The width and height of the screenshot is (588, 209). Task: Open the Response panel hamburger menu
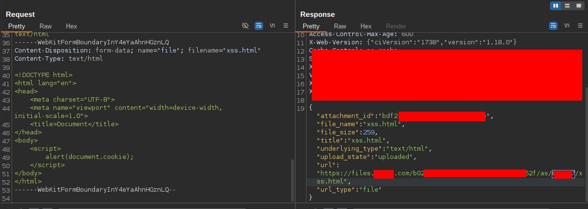click(x=580, y=26)
